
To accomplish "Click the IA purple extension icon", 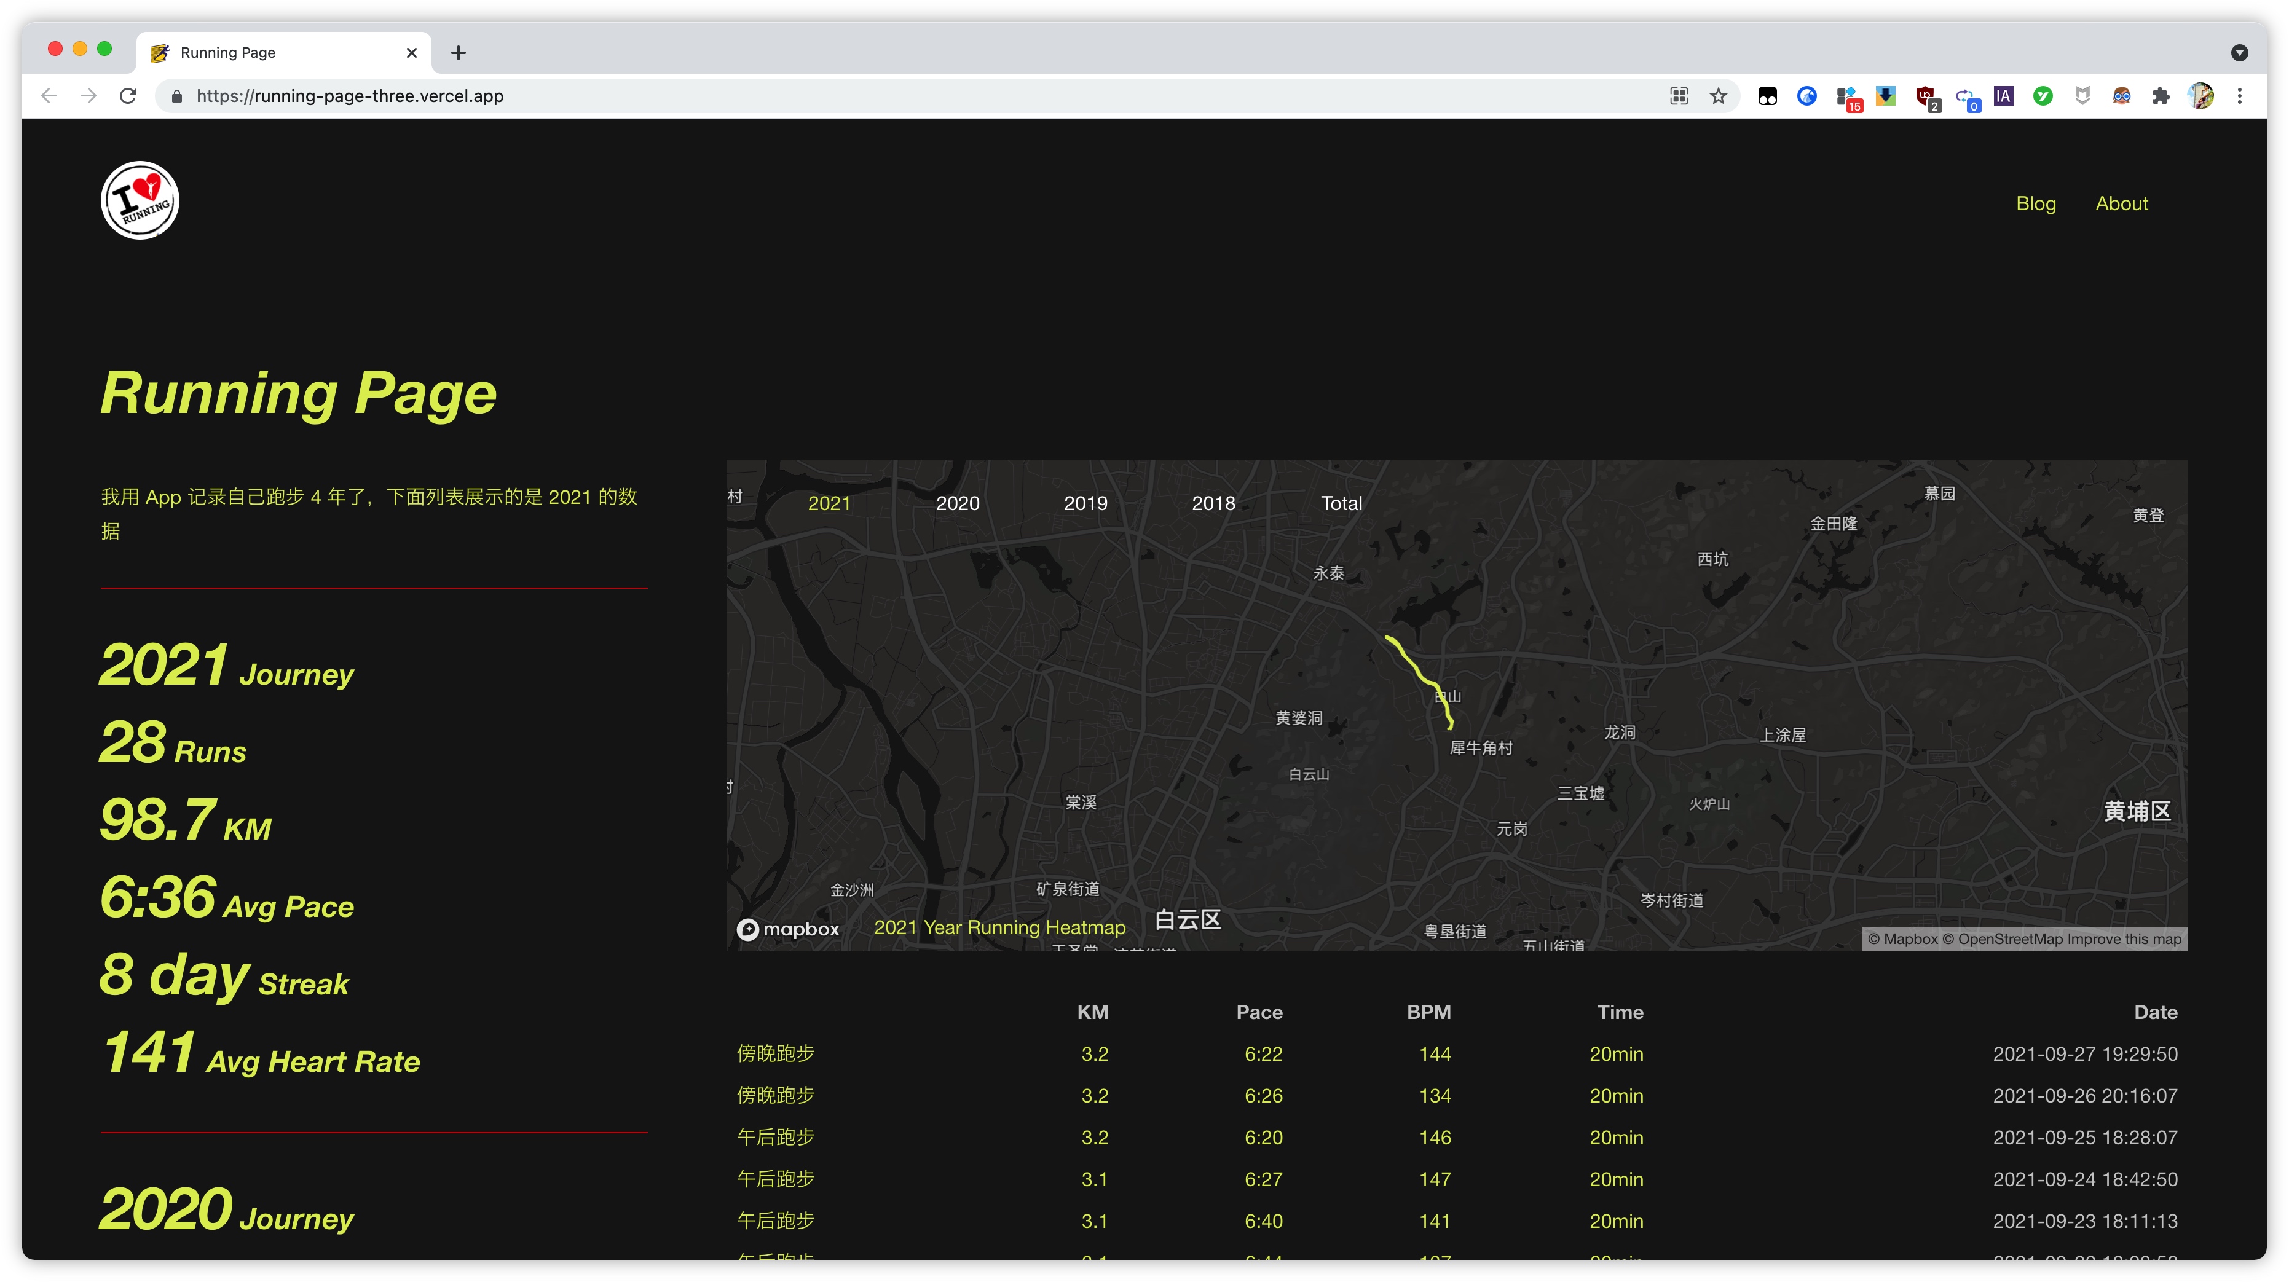I will 2003,96.
